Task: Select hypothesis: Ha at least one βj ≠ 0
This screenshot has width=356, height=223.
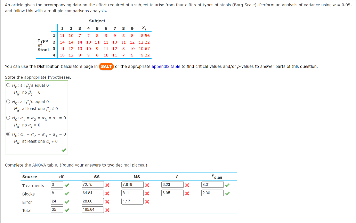Action: (x=8, y=101)
